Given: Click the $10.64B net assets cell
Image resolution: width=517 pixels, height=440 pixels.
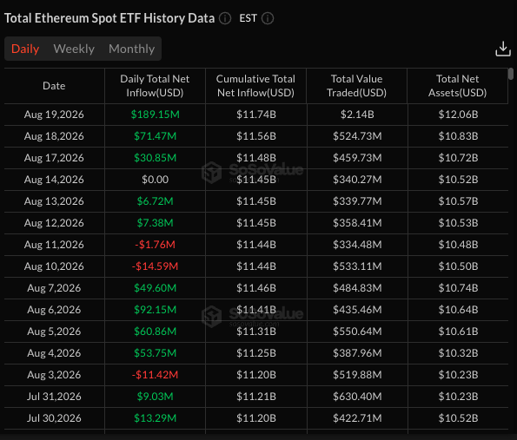Looking at the screenshot, I should [x=458, y=310].
